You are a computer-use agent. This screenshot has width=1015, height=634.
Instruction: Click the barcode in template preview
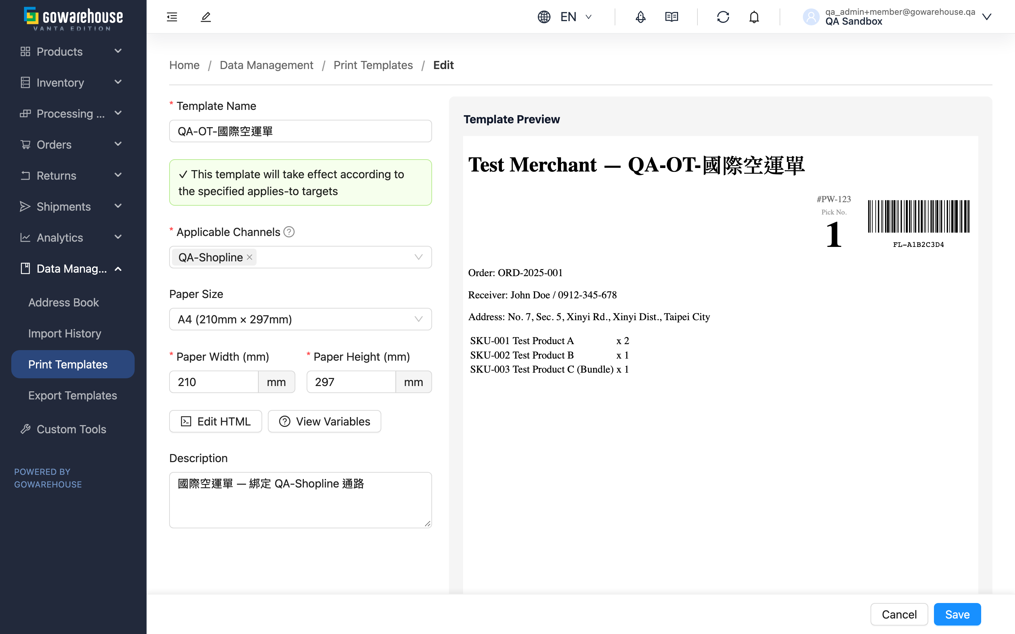pyautogui.click(x=918, y=216)
